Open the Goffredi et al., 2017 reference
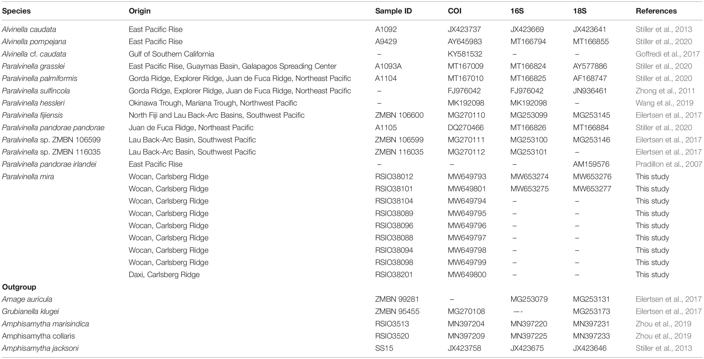704x359 pixels. pos(668,54)
